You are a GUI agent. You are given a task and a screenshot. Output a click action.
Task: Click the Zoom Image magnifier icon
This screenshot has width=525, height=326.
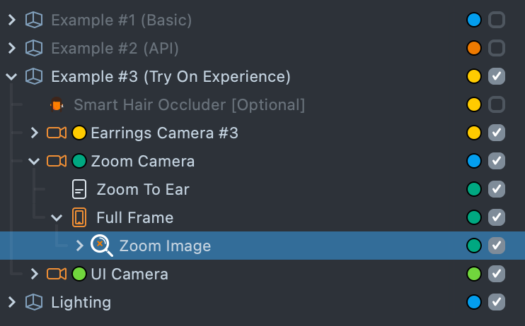pos(102,246)
